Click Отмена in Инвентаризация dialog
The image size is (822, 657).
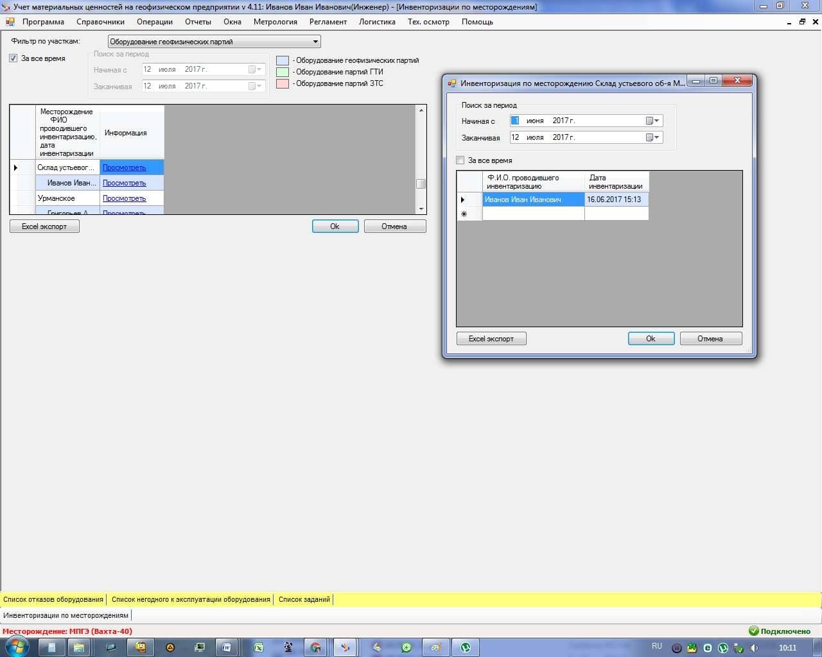[710, 339]
